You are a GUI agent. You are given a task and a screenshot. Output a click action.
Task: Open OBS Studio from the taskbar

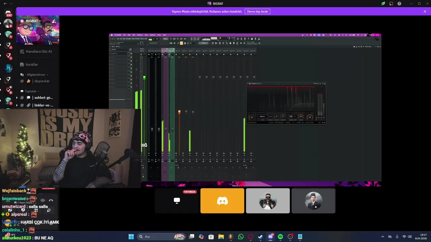click(x=290, y=237)
